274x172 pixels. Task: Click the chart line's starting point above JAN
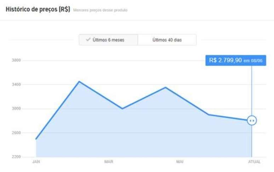36,139
